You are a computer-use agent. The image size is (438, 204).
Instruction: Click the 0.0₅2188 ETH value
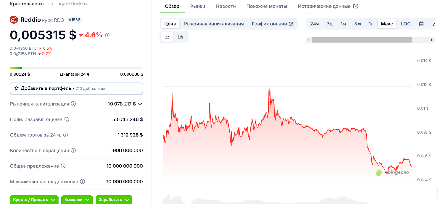click(23, 54)
